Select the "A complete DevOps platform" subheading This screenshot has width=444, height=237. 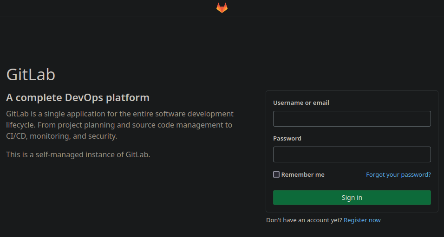[x=78, y=98]
